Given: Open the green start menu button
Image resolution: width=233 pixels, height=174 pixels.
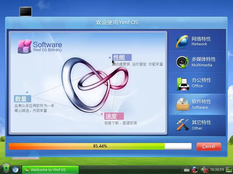Looking at the screenshot, I should (6, 168).
